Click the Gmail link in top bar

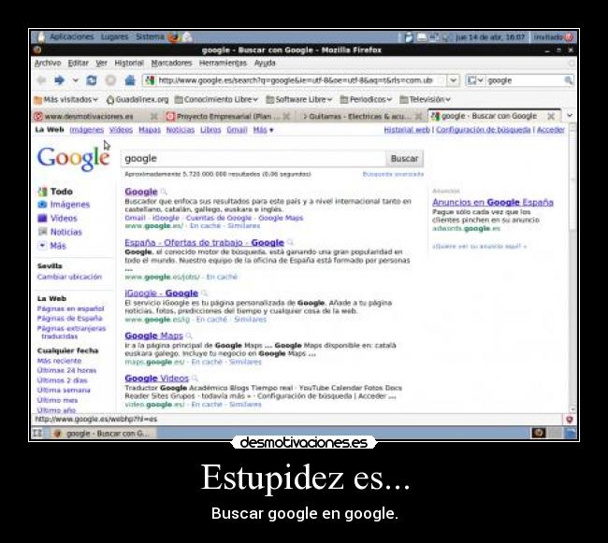pos(237,130)
